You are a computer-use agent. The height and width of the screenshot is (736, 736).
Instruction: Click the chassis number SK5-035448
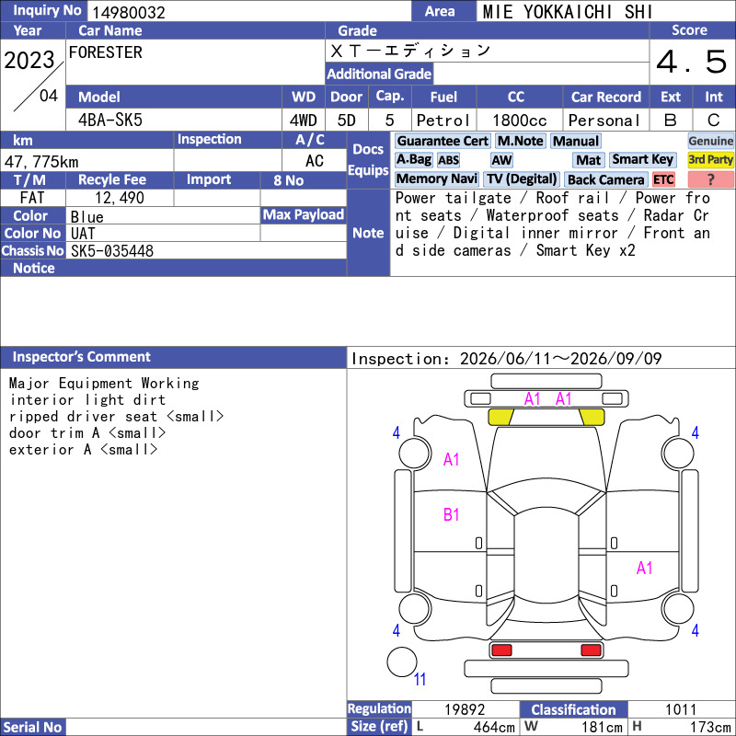tap(112, 251)
